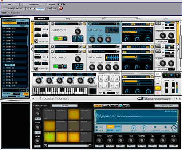Adjust the drum track volume slider in mix section
Viewport: 182px width, 150px height.
[x=169, y=25]
